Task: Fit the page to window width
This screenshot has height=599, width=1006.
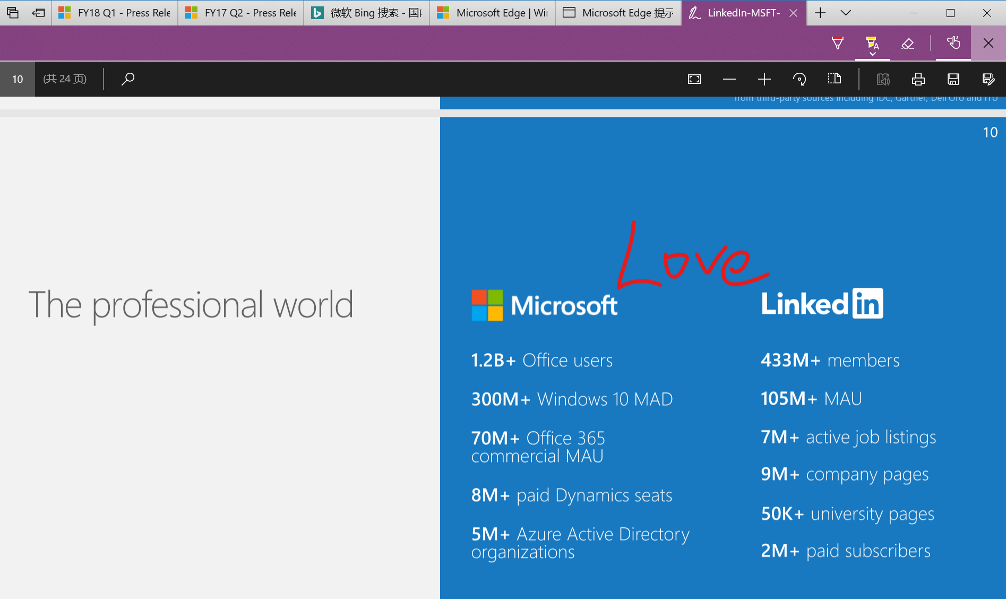Action: coord(694,79)
